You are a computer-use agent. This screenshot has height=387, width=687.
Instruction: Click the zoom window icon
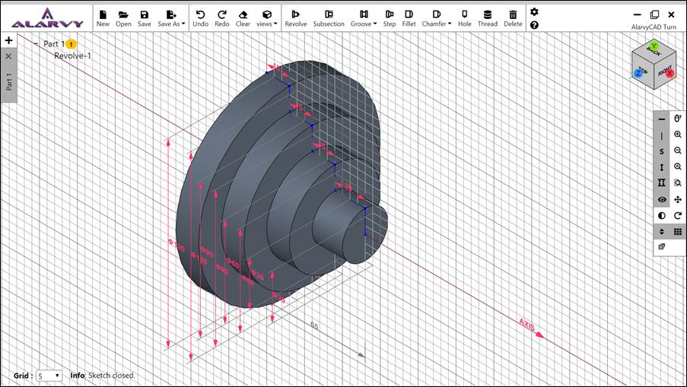click(677, 183)
